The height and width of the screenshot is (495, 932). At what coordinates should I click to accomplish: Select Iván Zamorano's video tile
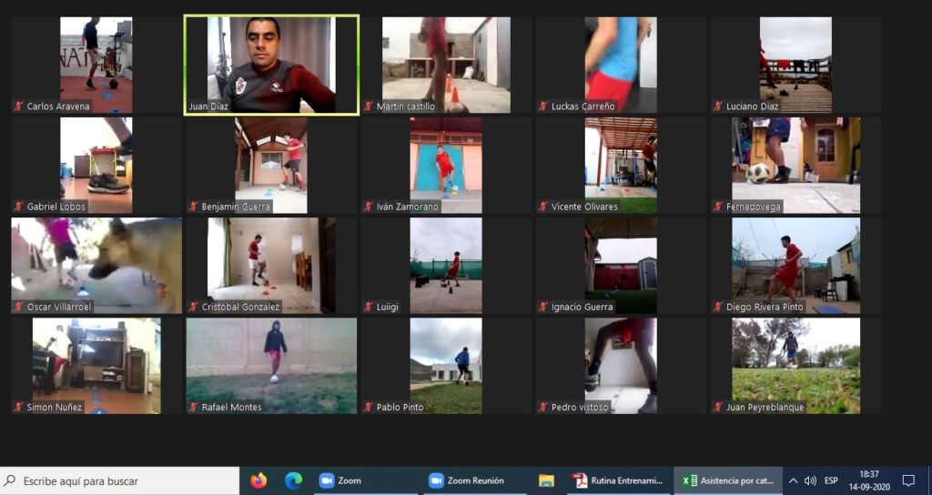coord(446,164)
